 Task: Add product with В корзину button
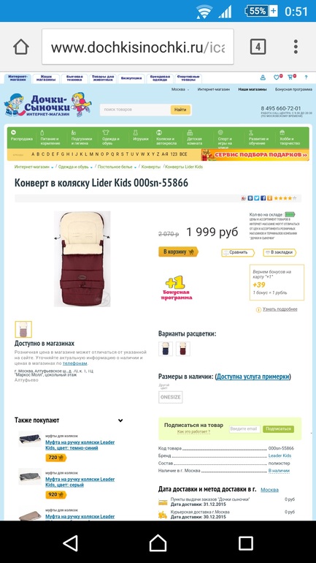178,252
